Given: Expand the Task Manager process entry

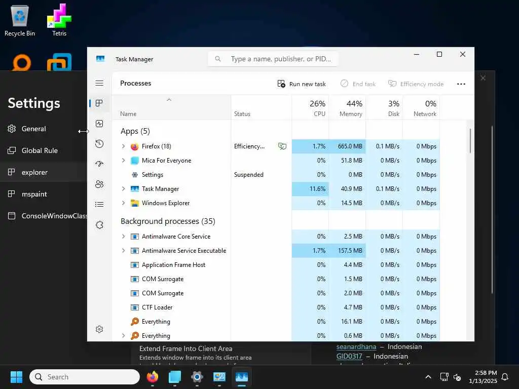Looking at the screenshot, I should [x=123, y=189].
